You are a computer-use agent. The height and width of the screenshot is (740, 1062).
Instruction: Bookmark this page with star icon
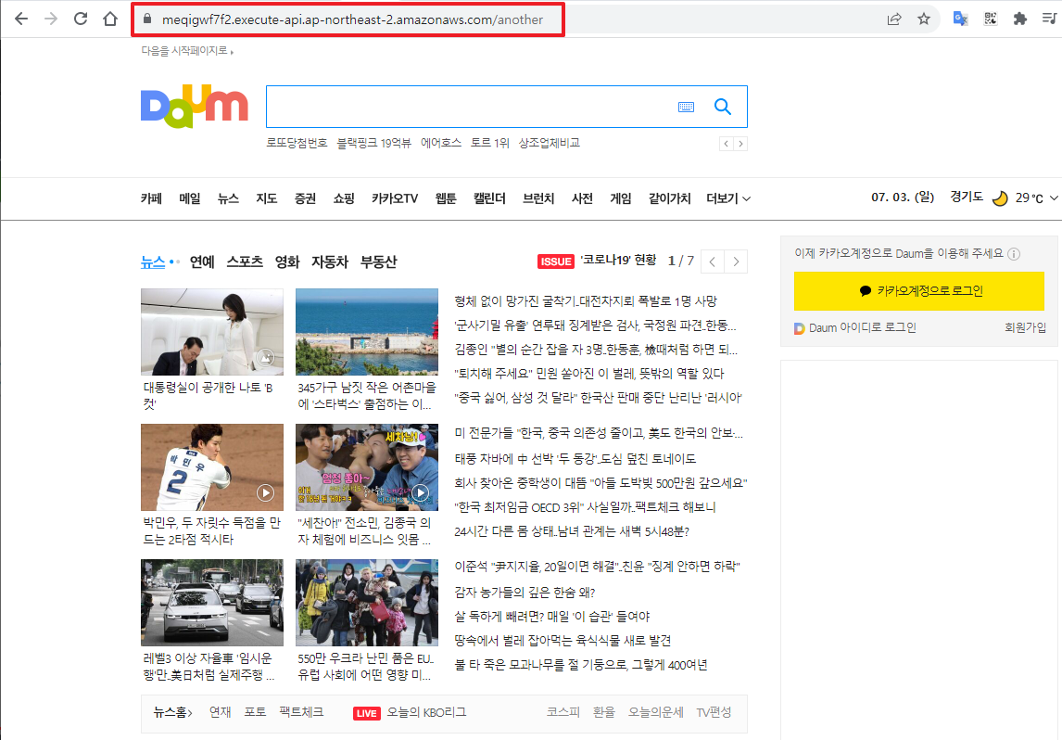pos(924,19)
